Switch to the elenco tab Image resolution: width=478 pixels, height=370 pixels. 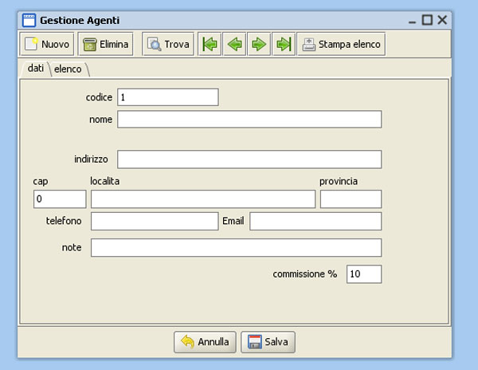pyautogui.click(x=69, y=69)
